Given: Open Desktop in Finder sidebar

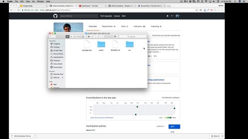Looking at the screenshot, I should point(57,61).
